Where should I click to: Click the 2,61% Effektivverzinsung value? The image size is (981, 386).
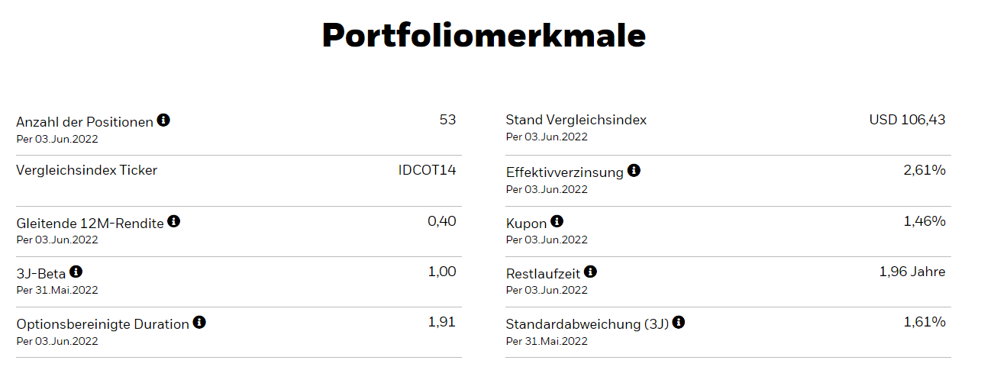[924, 170]
